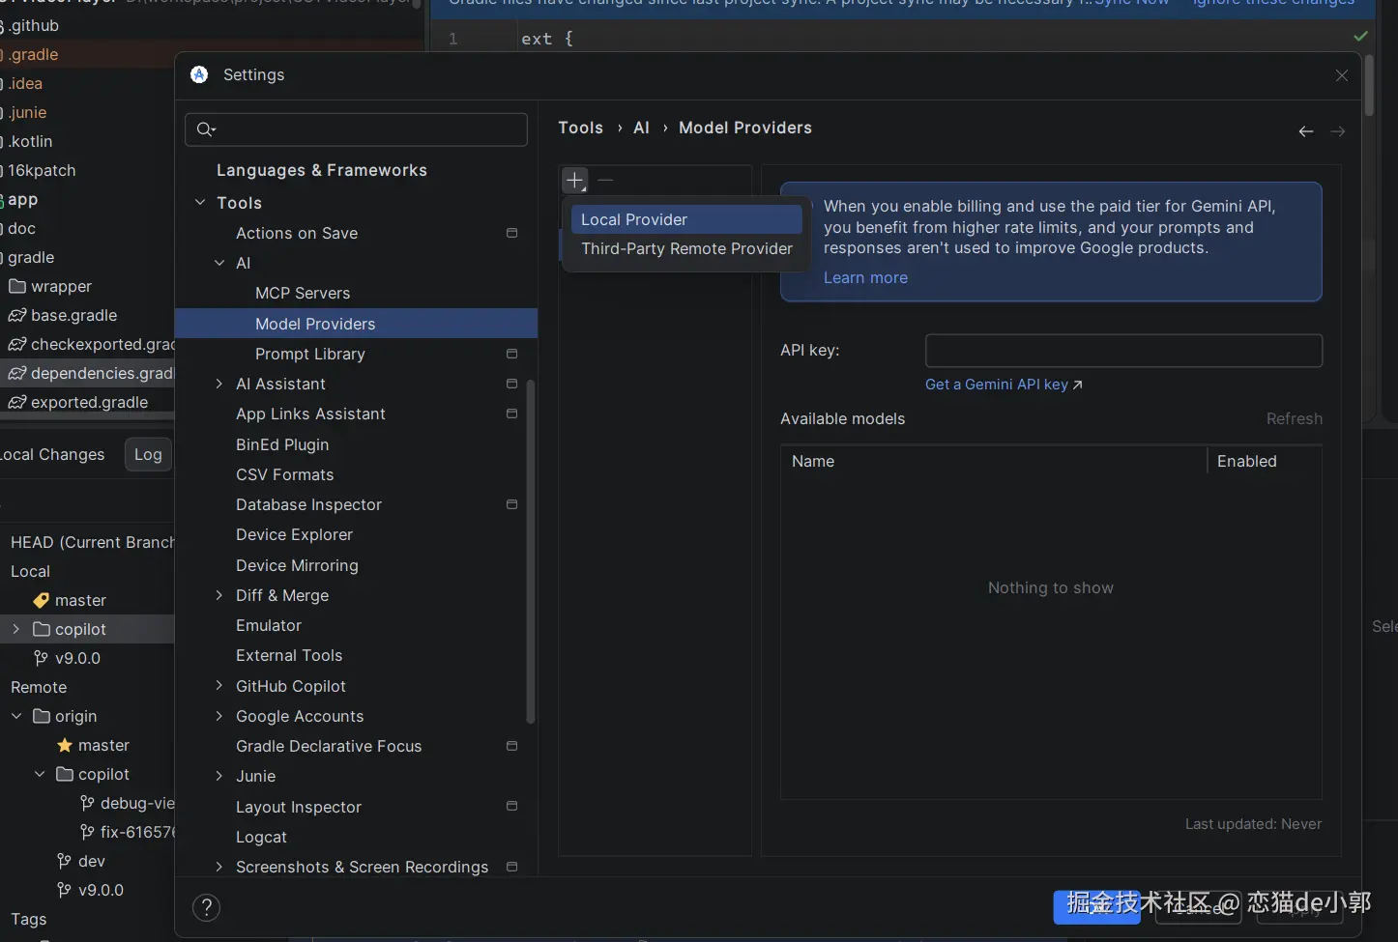This screenshot has height=942, width=1398.
Task: Choose Local Provider from the popup
Action: pyautogui.click(x=686, y=219)
